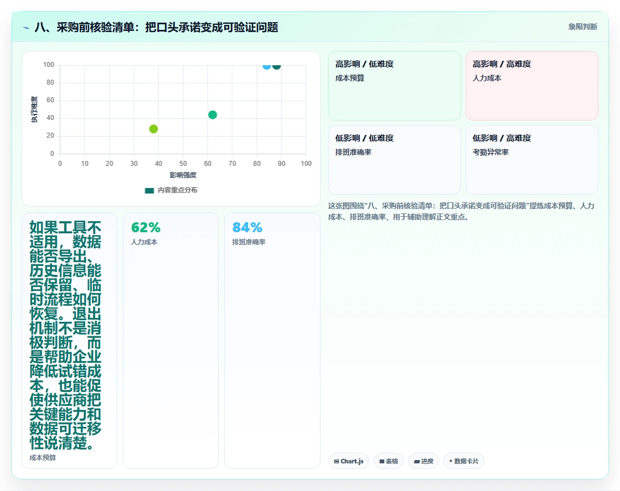The image size is (620, 491).
Task: Click the 排班准确率 text in 低影响 / 低难度 card
Action: [353, 152]
